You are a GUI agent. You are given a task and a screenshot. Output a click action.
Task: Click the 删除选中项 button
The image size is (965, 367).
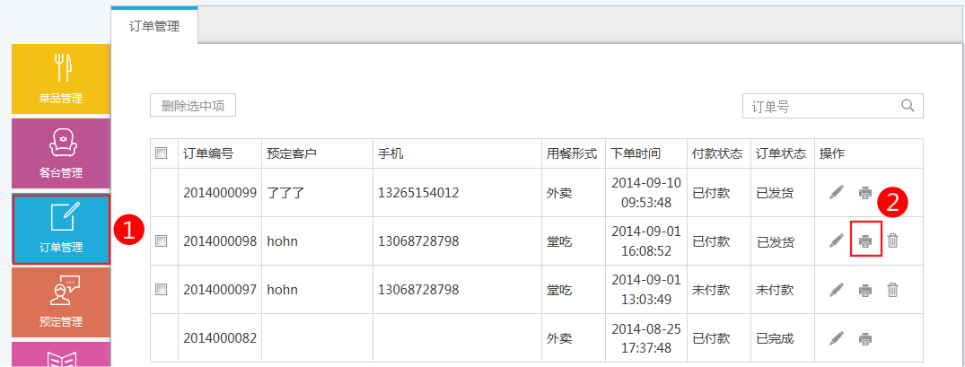click(x=193, y=106)
